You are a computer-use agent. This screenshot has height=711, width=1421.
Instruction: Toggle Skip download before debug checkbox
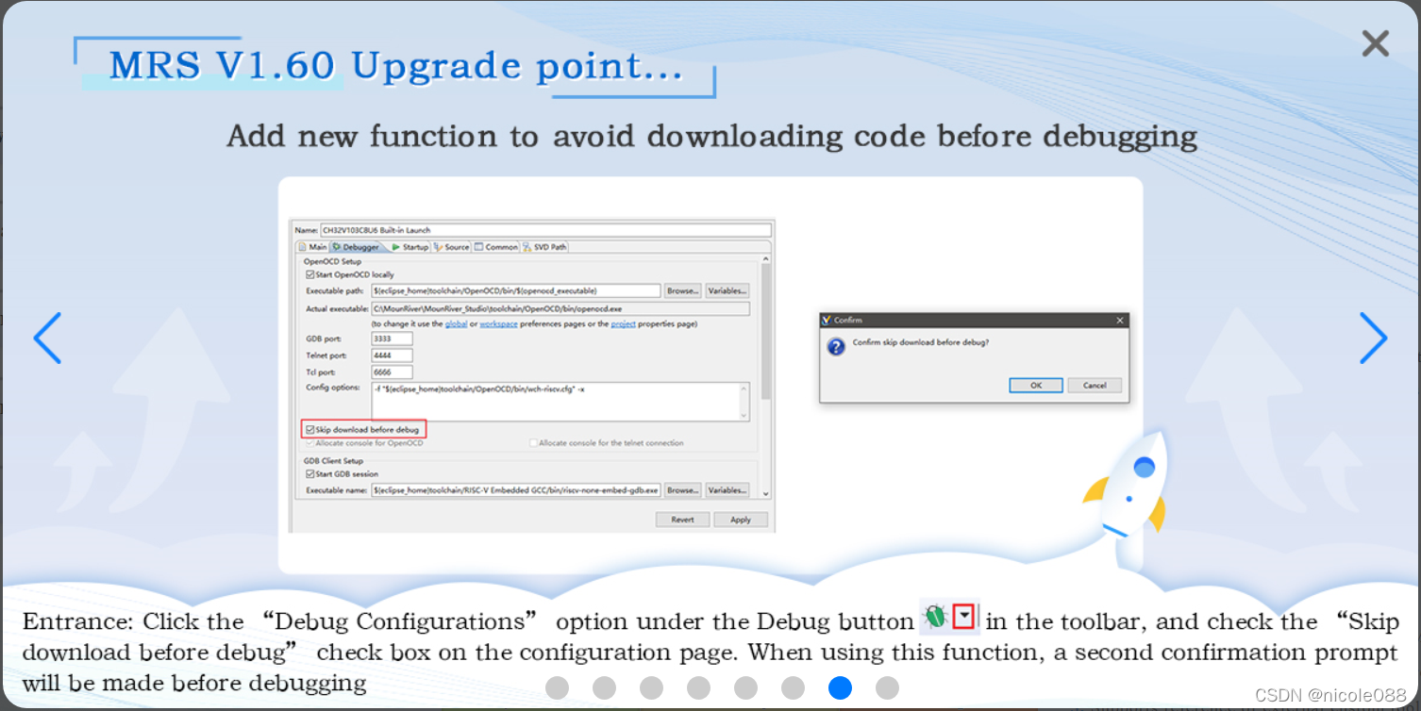tap(309, 429)
